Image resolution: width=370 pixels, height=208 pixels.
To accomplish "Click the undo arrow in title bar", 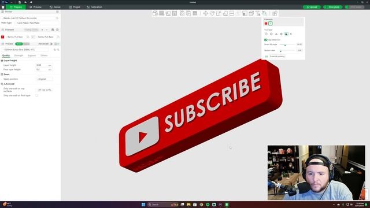I will [25, 2].
